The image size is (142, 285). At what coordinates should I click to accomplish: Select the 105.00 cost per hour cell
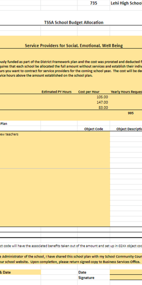click(x=93, y=97)
